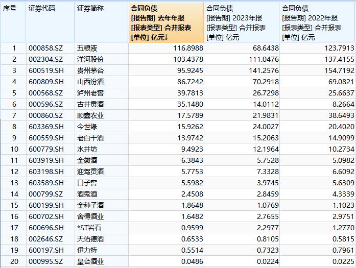
Task: Select stock code 000858.SZ
Action: pos(45,48)
